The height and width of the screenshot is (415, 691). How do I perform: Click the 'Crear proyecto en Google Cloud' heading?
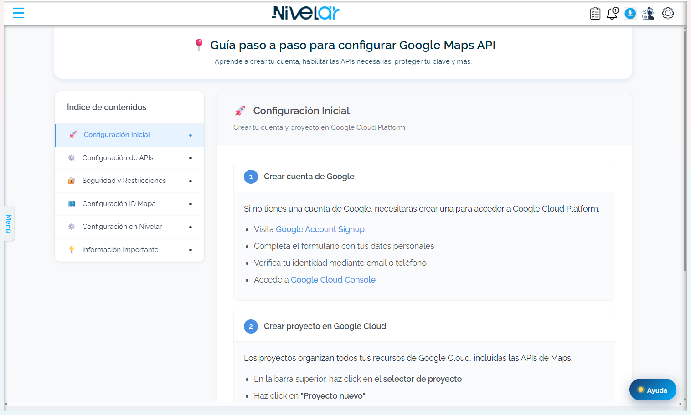tap(325, 326)
